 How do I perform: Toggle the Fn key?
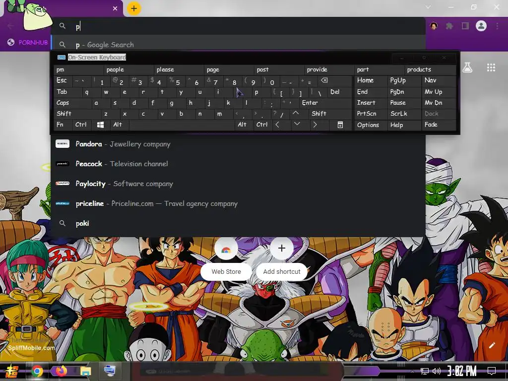(63, 125)
